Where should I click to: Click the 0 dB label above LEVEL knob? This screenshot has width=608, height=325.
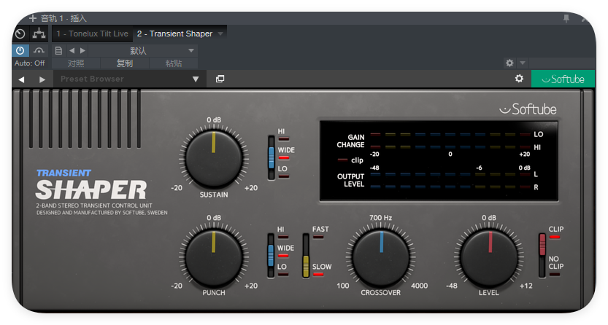[x=489, y=218]
